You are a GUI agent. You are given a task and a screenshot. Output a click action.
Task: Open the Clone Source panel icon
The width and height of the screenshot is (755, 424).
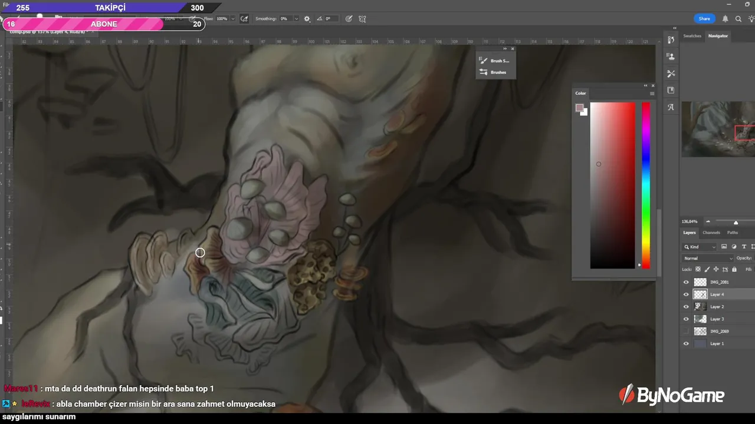coord(671,57)
